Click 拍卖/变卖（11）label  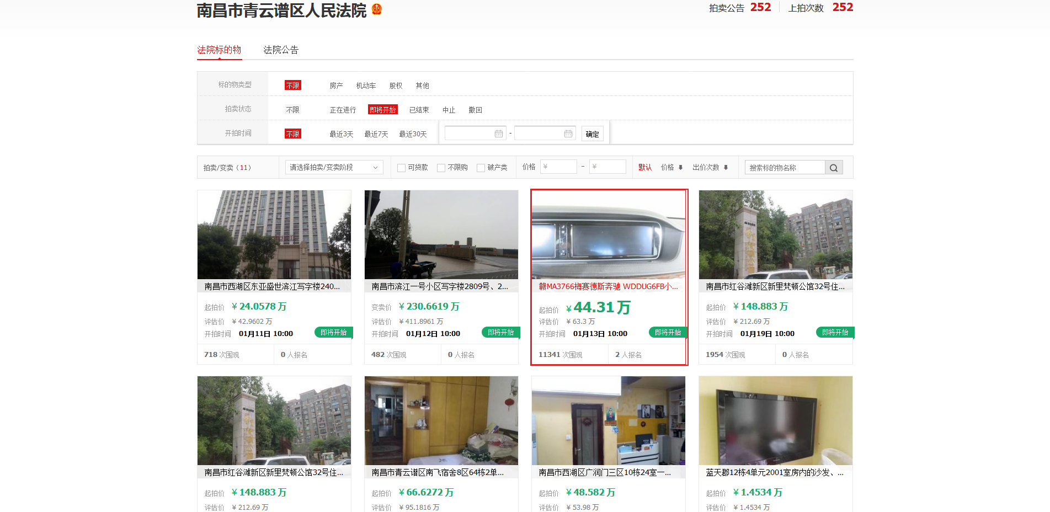(227, 168)
